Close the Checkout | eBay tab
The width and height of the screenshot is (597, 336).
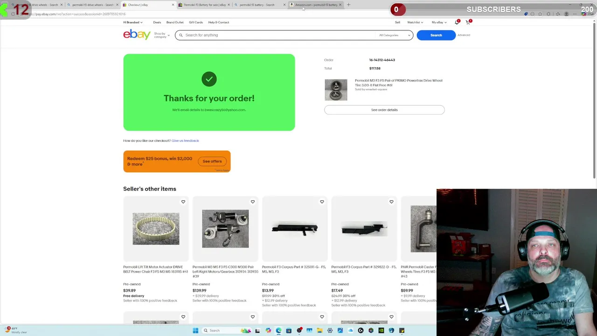pos(173,5)
